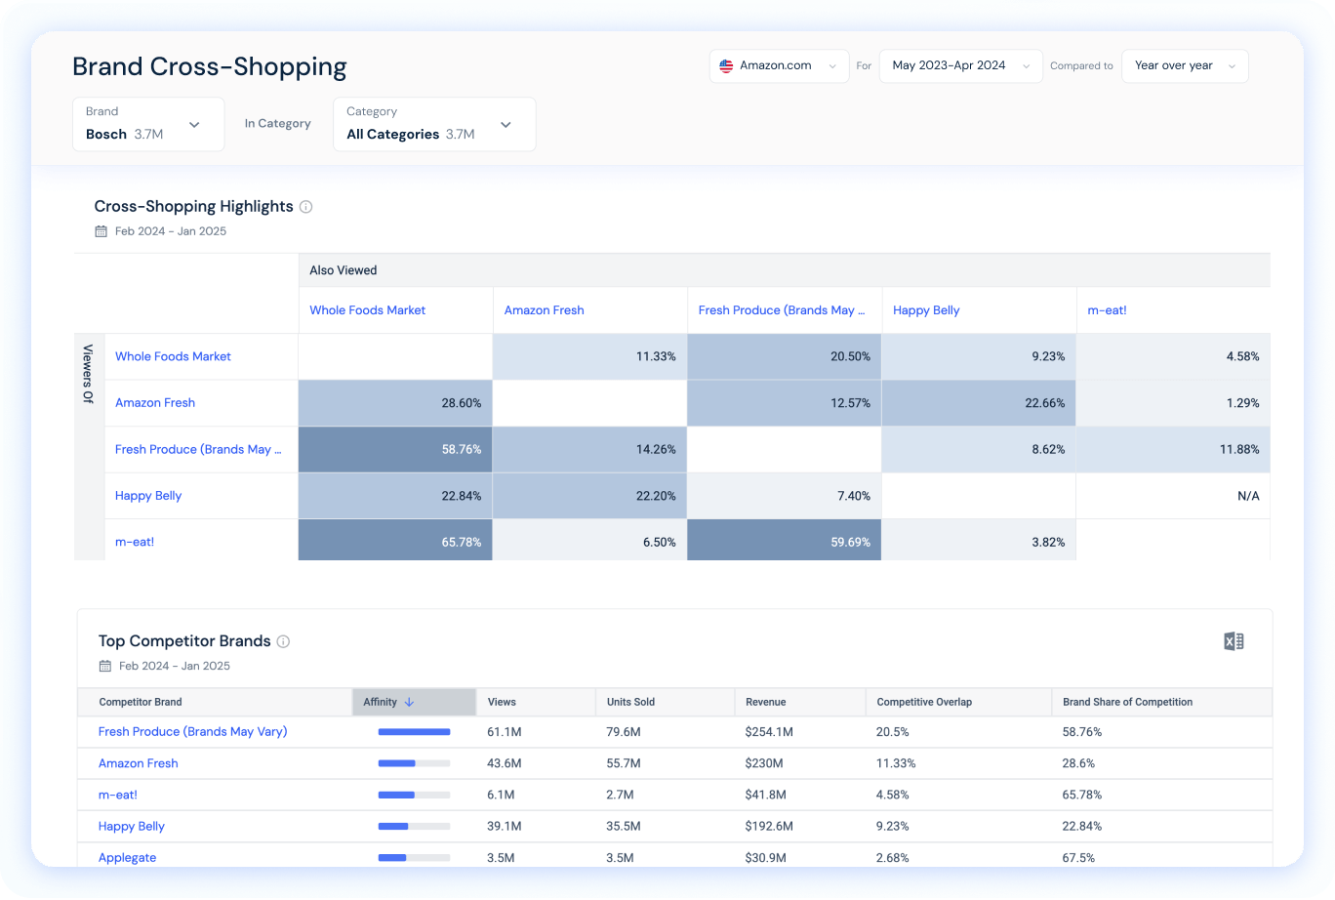Select the 58.76% heatmap cell
This screenshot has height=900, width=1335.
[x=394, y=449]
